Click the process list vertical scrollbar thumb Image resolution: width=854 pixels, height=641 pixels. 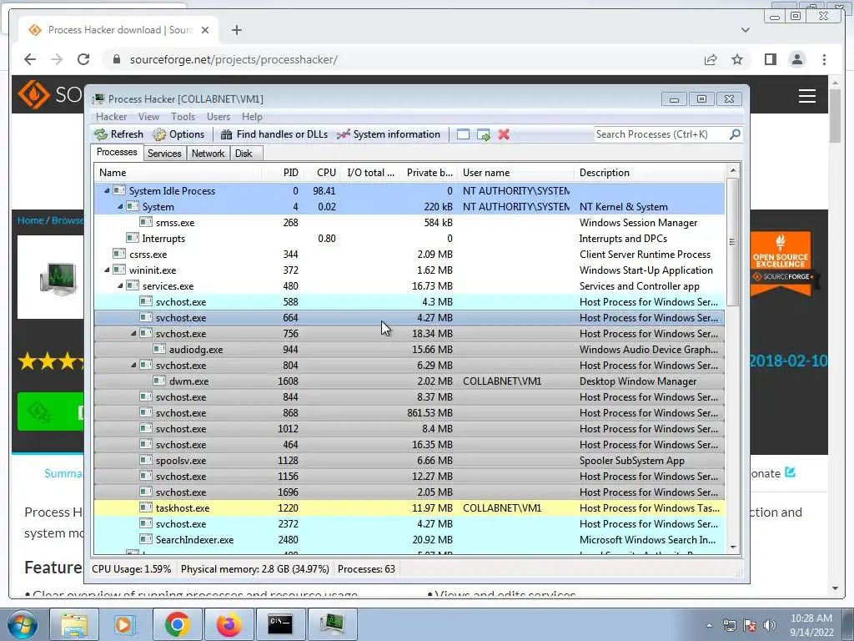[x=732, y=242]
